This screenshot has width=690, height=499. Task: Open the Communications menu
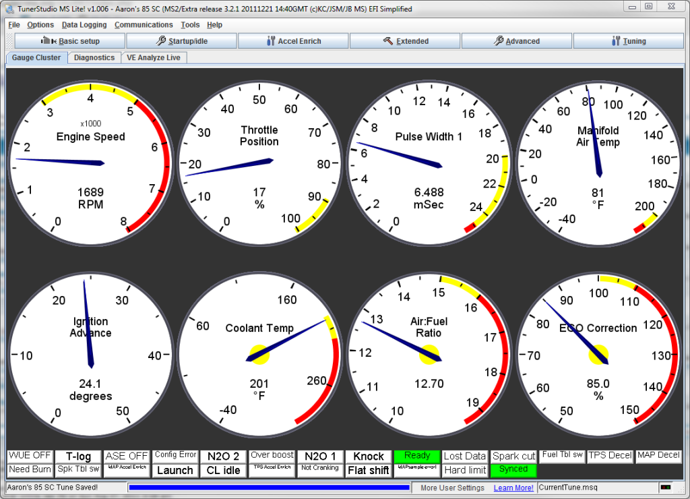pyautogui.click(x=144, y=25)
